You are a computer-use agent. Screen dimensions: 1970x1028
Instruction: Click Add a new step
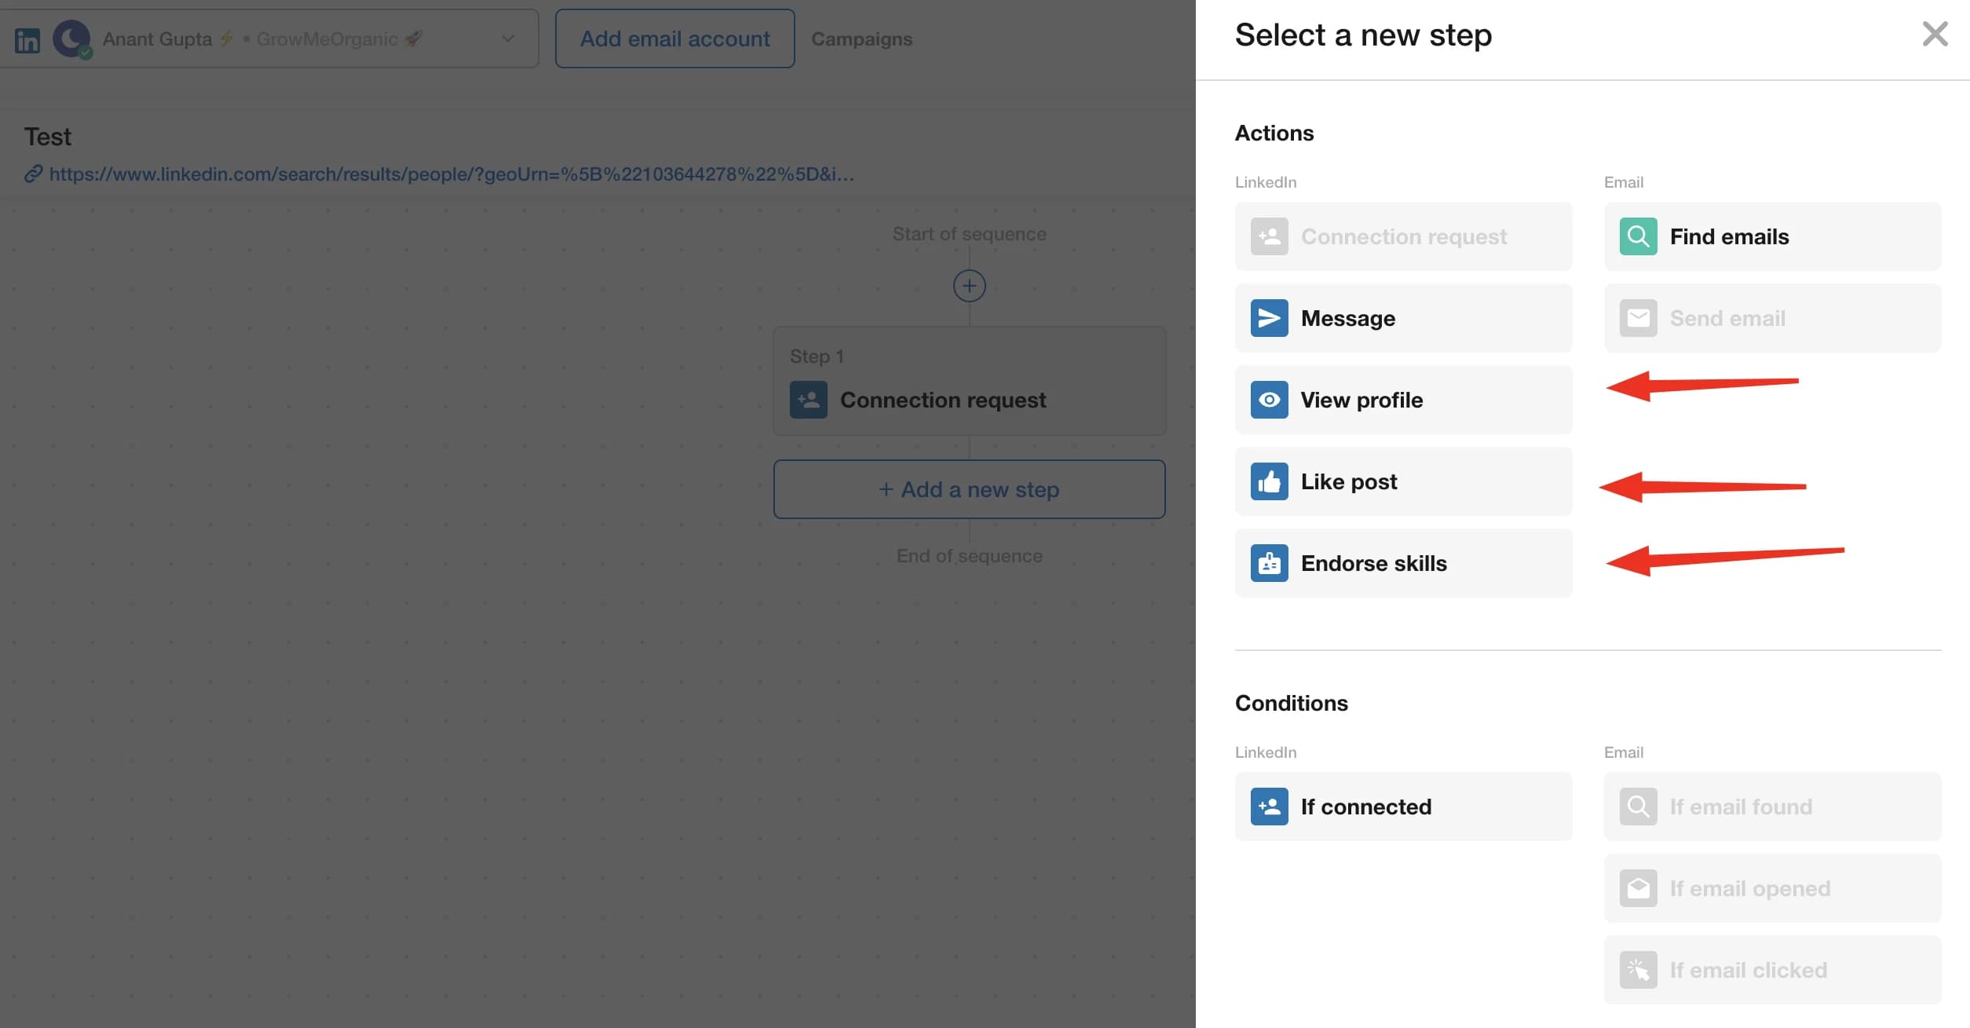coord(969,488)
